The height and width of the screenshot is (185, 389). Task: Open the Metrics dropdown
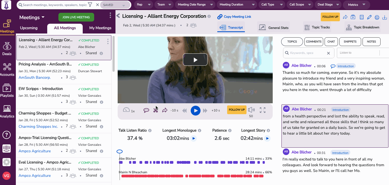click(357, 5)
